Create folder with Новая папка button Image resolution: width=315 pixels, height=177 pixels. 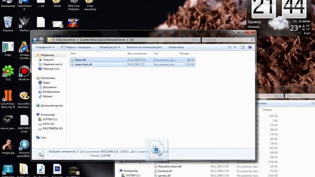176,47
